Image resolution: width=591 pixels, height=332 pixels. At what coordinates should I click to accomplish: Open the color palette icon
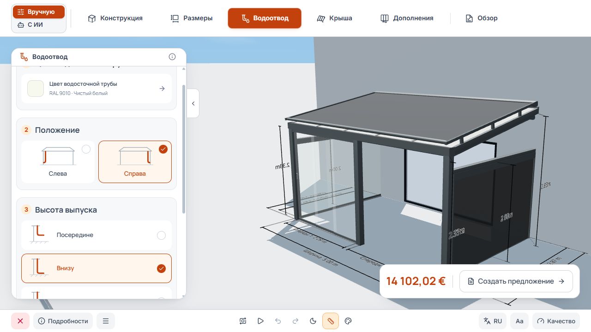(x=349, y=321)
